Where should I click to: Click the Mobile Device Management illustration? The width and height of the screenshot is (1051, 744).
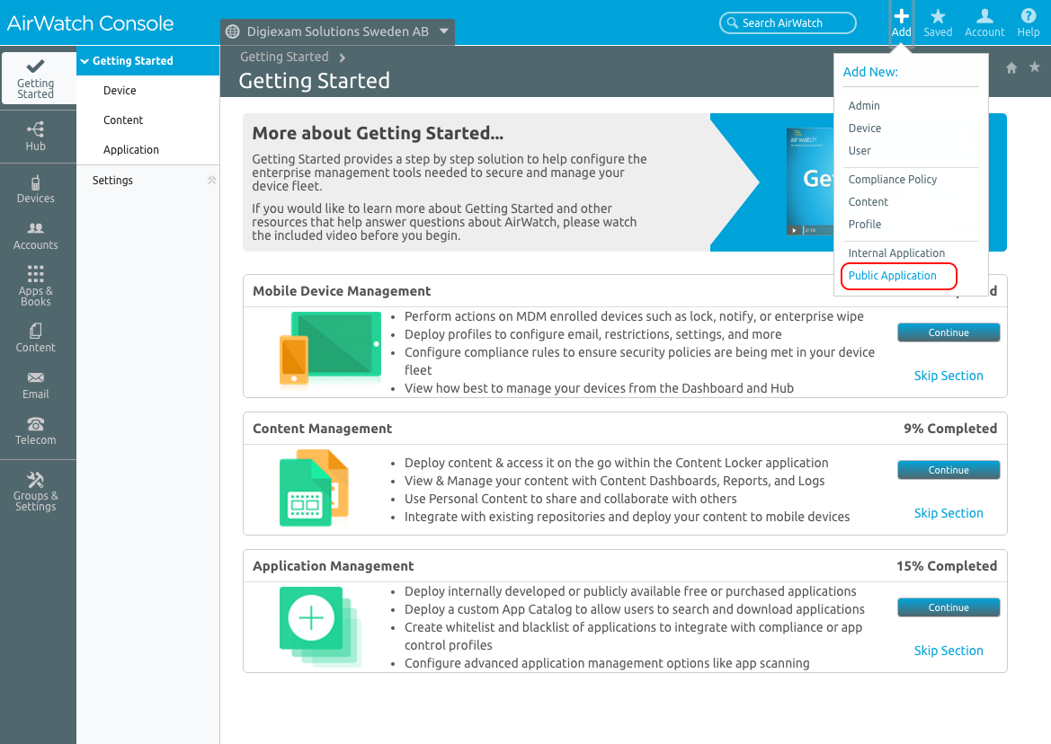point(330,349)
